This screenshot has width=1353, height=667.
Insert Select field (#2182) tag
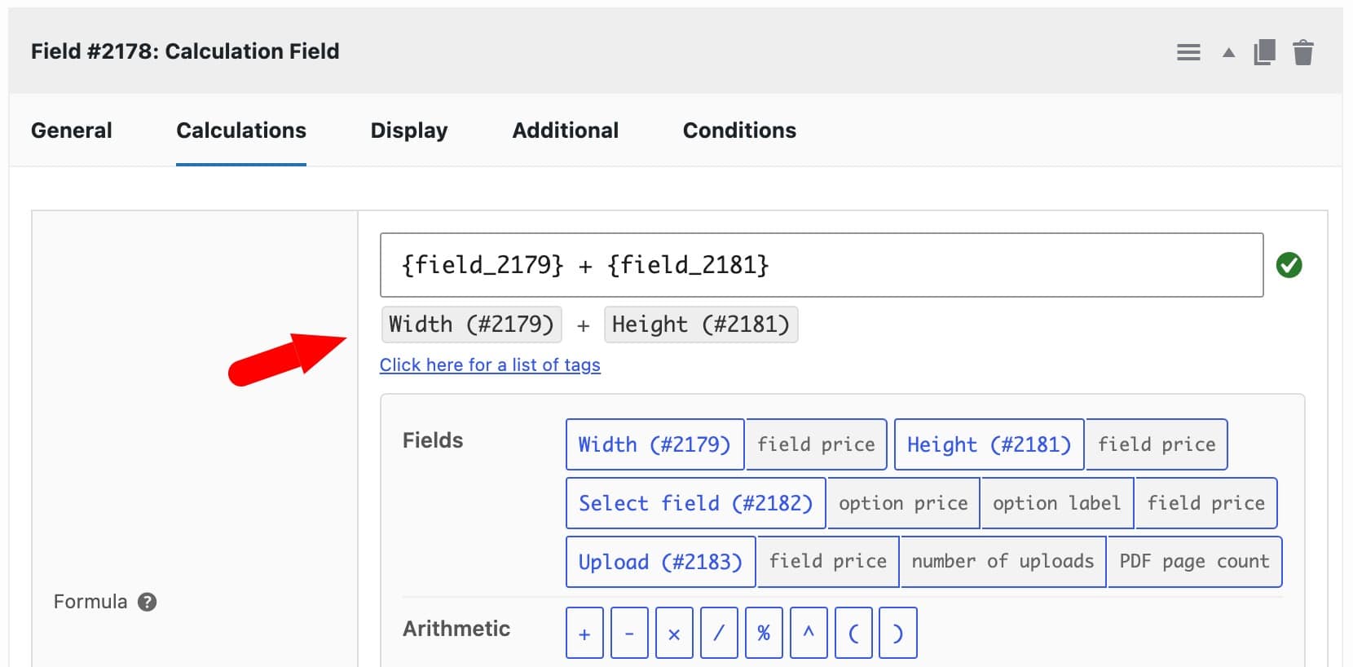(x=695, y=503)
